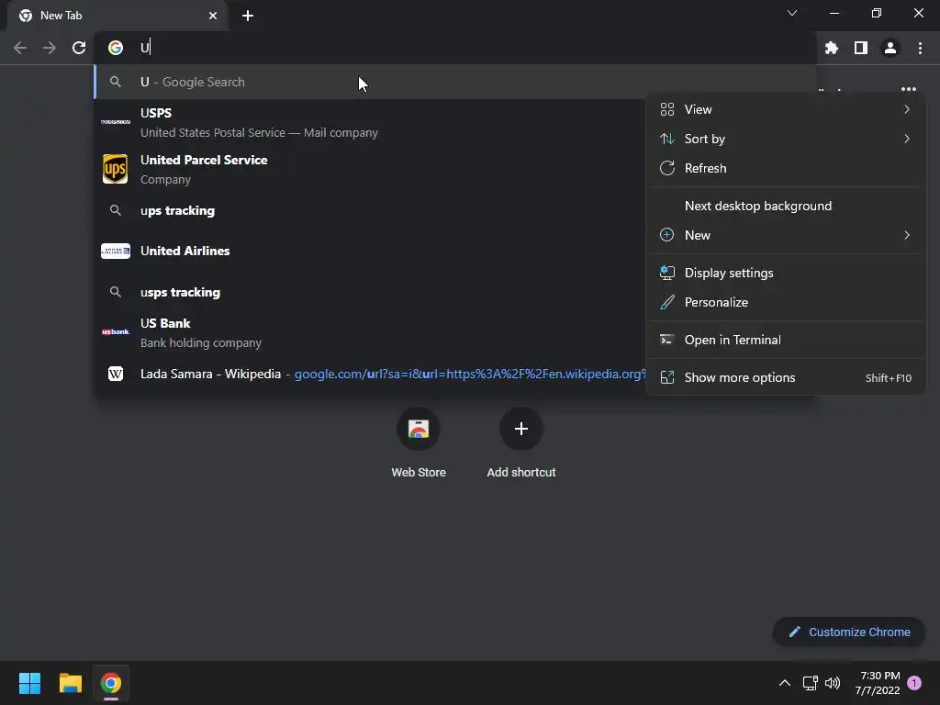Open New submenu in context menu
The image size is (940, 705).
pos(786,236)
